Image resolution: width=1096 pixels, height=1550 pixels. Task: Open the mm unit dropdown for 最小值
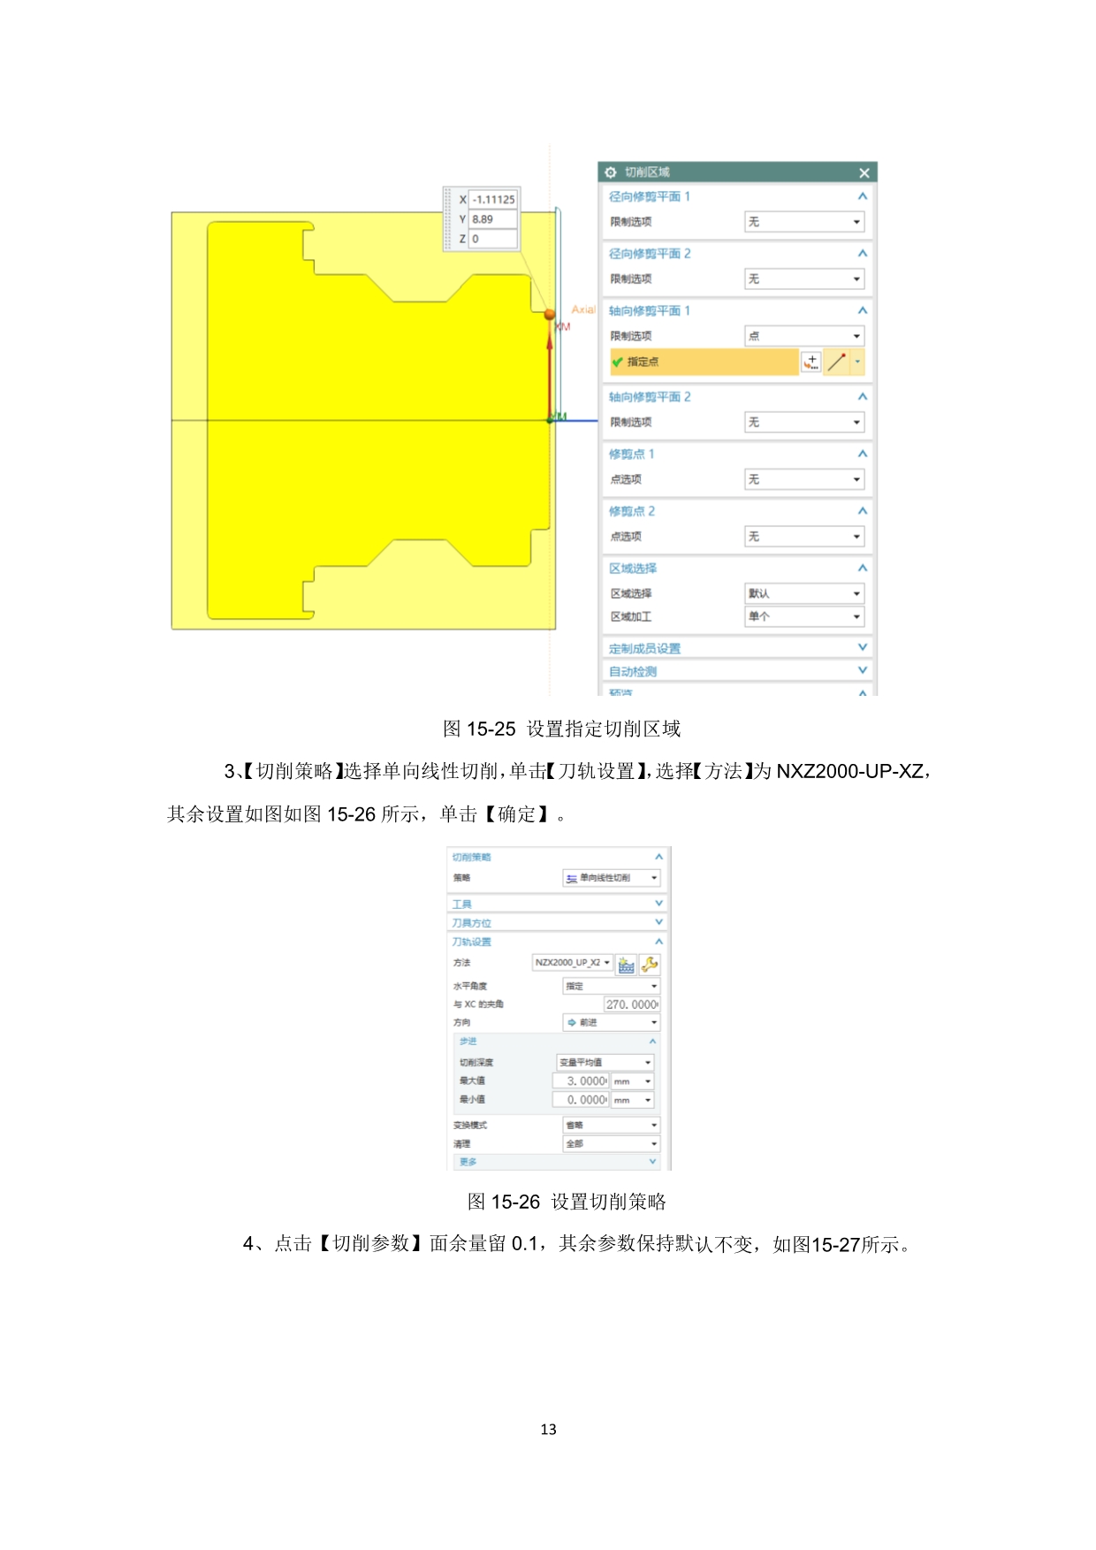pos(632,1100)
